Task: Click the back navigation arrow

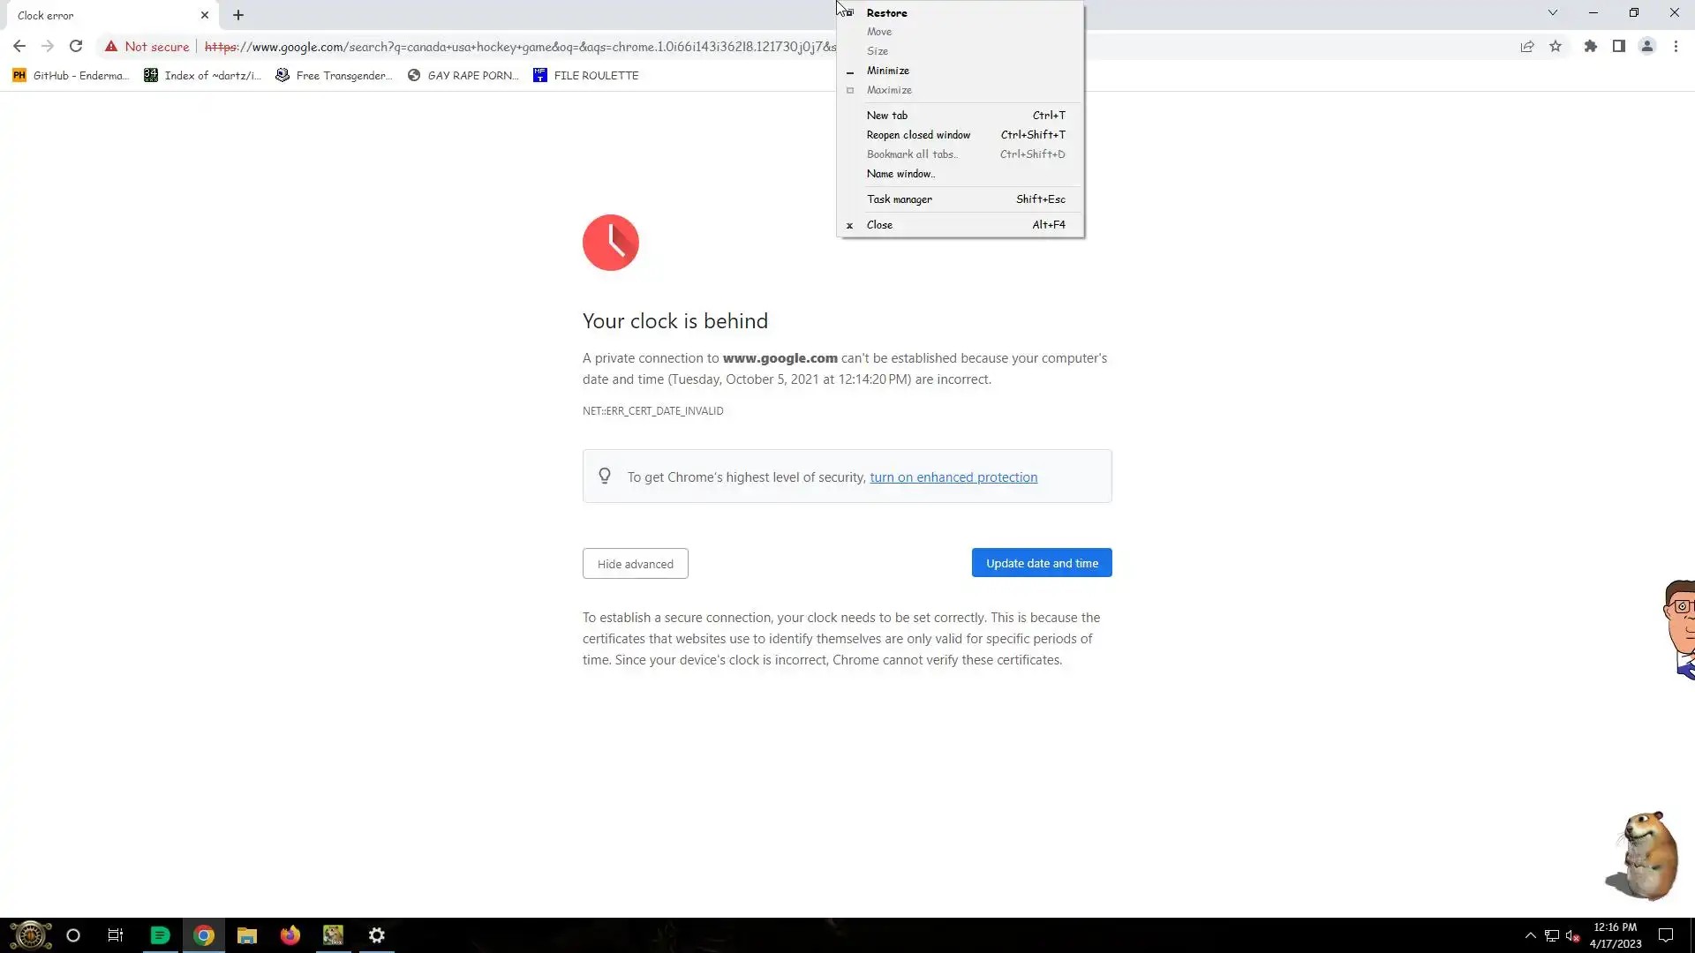Action: [x=19, y=47]
